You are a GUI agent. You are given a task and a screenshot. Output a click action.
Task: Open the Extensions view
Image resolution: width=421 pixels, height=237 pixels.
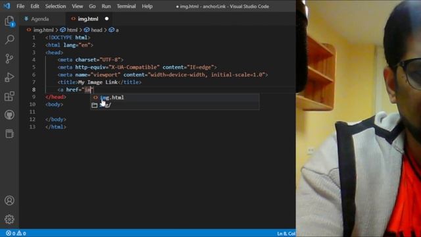point(9,96)
